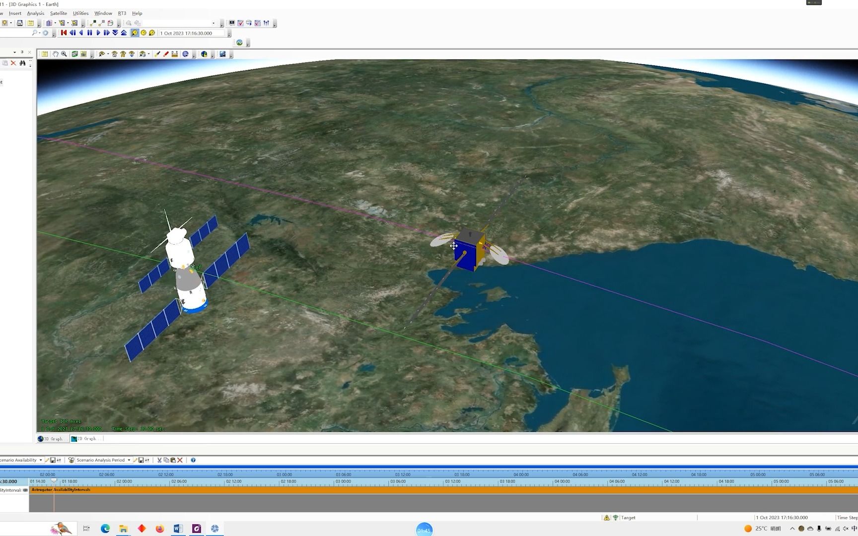Click the green wave toolbar icon
The image size is (858, 536).
point(240,43)
